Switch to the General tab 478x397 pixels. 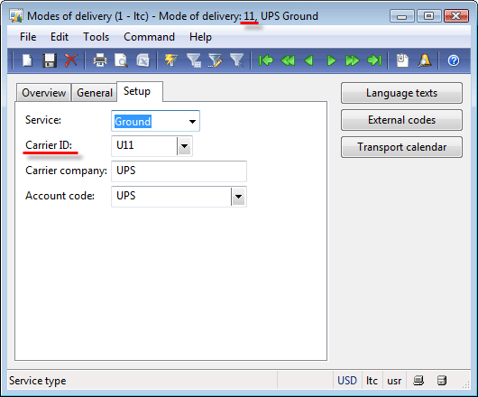tap(95, 93)
